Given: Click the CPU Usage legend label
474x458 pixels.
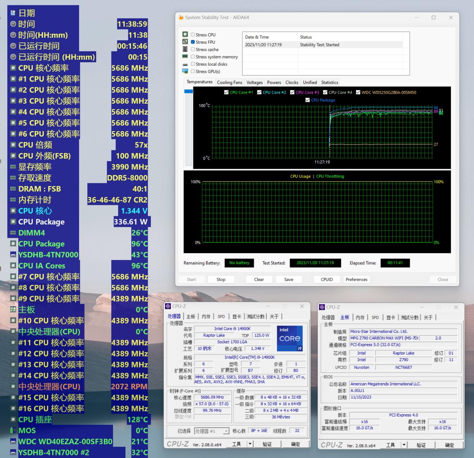Looking at the screenshot, I should pyautogui.click(x=300, y=176).
